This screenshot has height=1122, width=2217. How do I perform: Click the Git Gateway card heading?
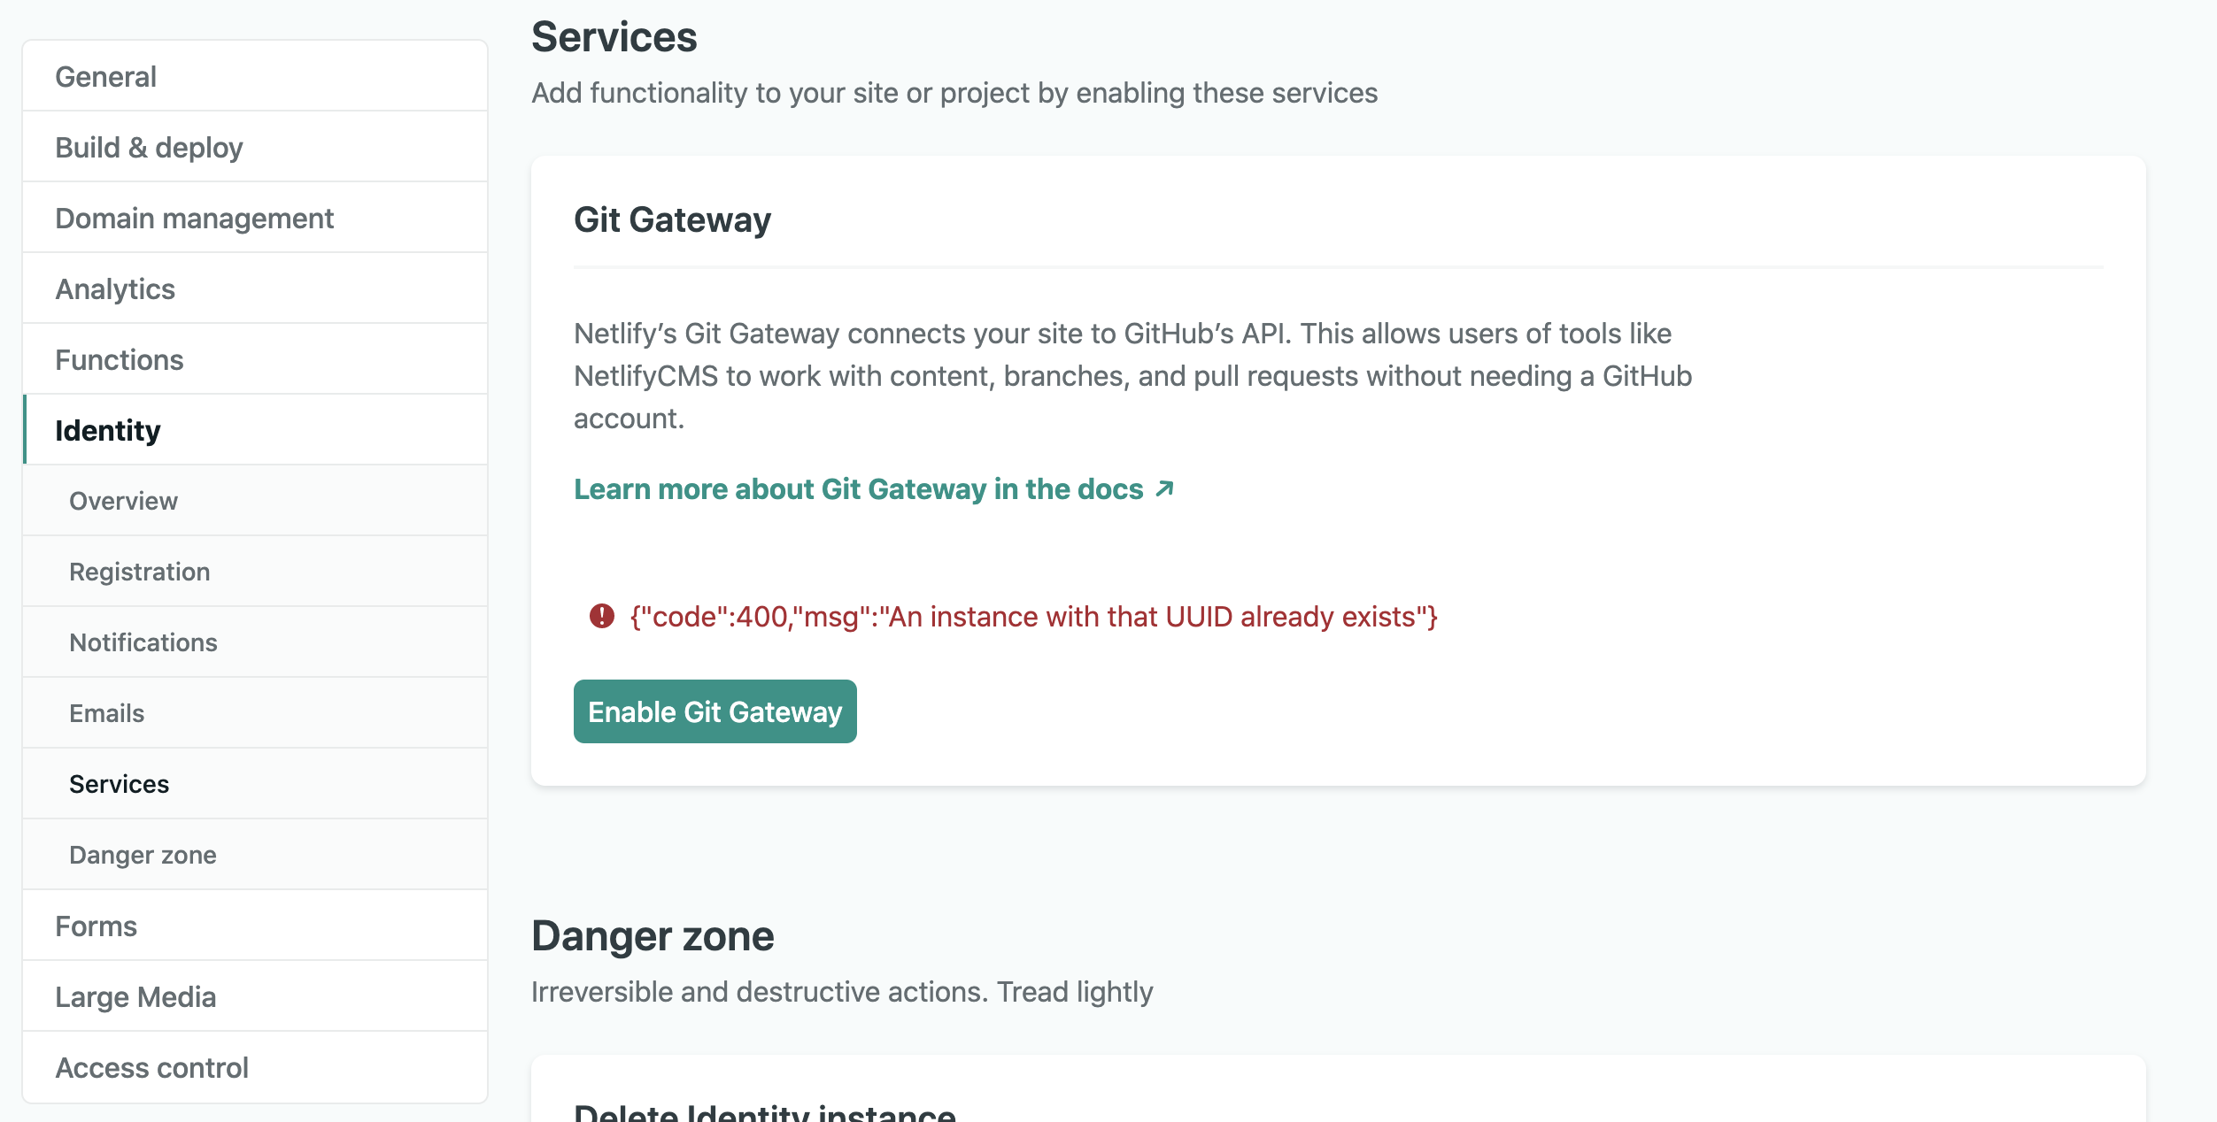pyautogui.click(x=673, y=219)
